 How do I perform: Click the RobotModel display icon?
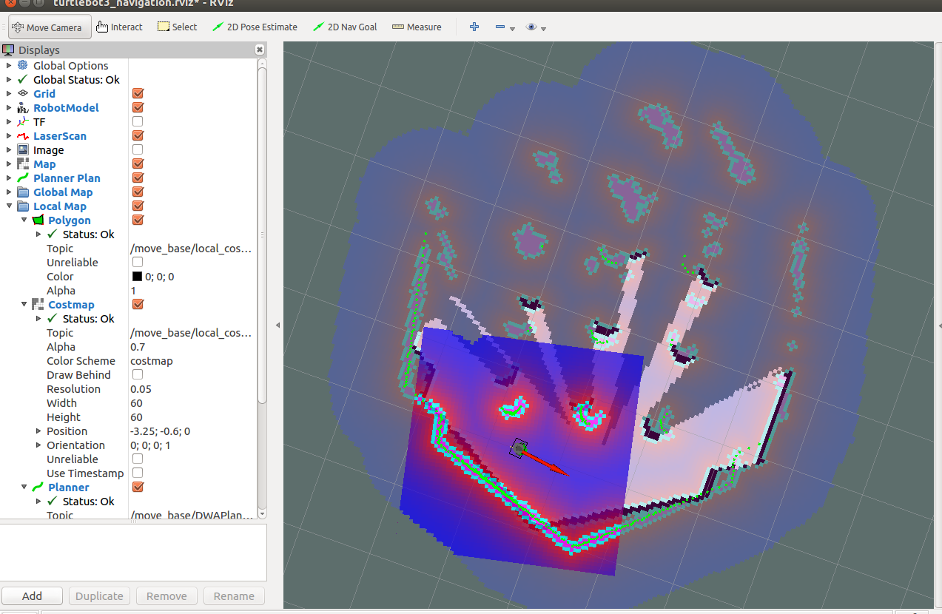[22, 107]
